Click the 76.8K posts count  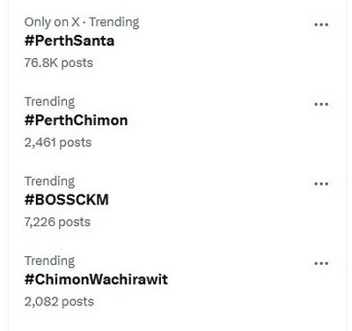(59, 63)
